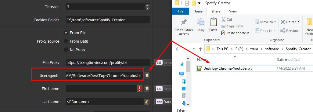Click red error warning icon in Firstname field

[140, 89]
